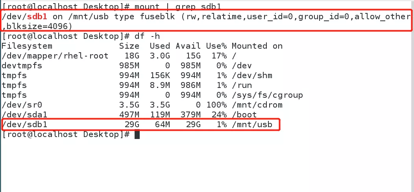Click the /dev/sr0 filesystem entry
The image size is (414, 192).
tap(22, 105)
